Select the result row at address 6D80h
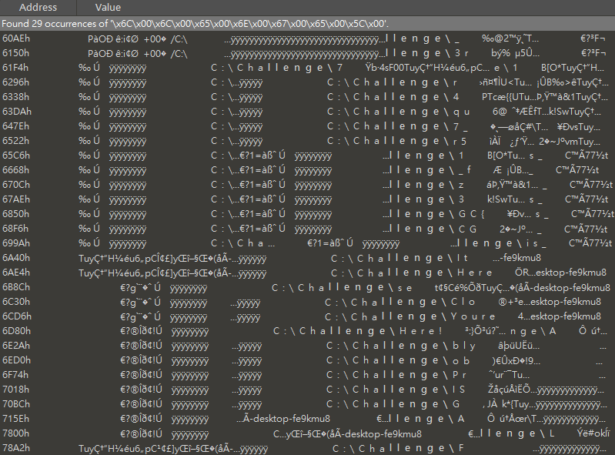The width and height of the screenshot is (615, 455). point(308,332)
